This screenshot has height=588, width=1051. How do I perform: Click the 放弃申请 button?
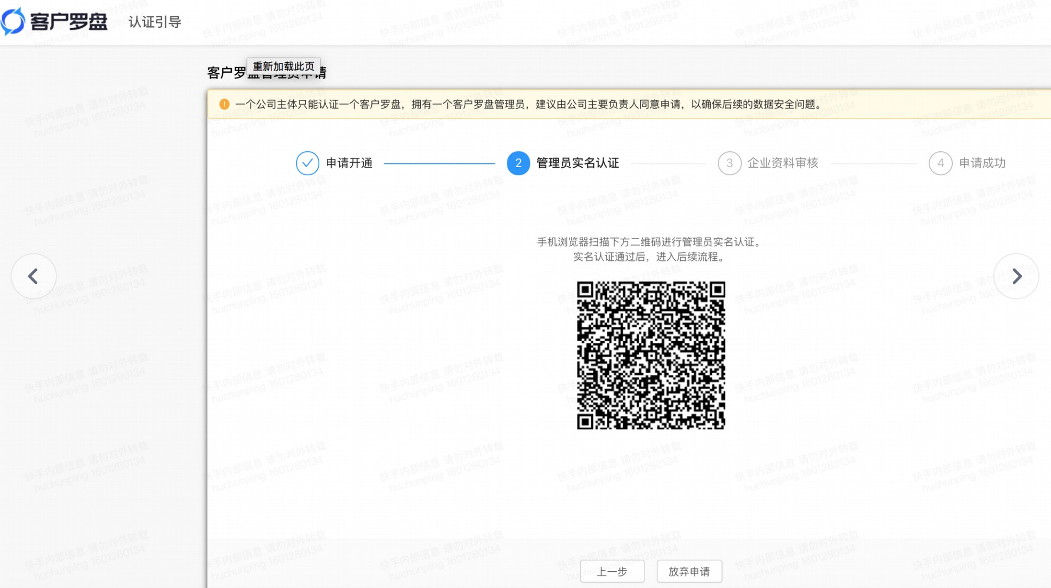(x=689, y=571)
